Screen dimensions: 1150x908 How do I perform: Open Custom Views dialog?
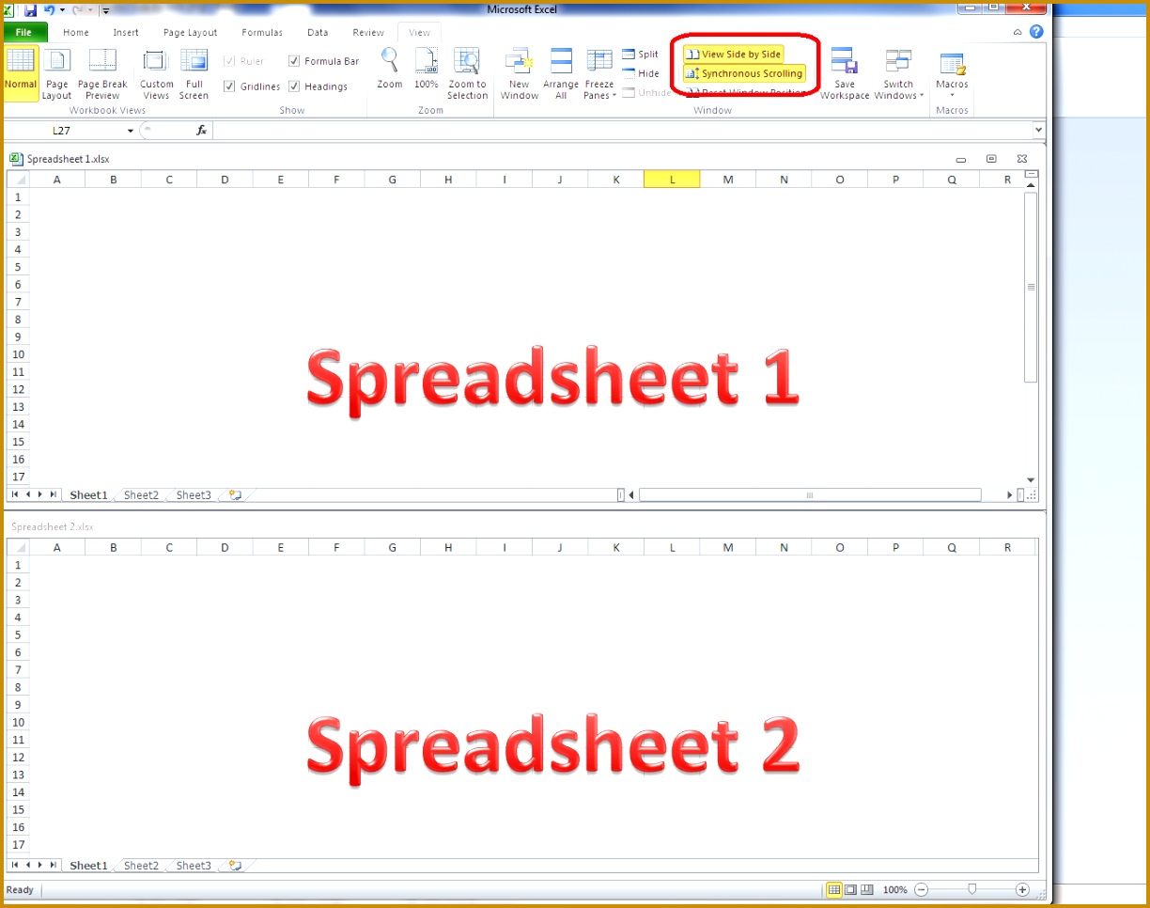pyautogui.click(x=156, y=74)
